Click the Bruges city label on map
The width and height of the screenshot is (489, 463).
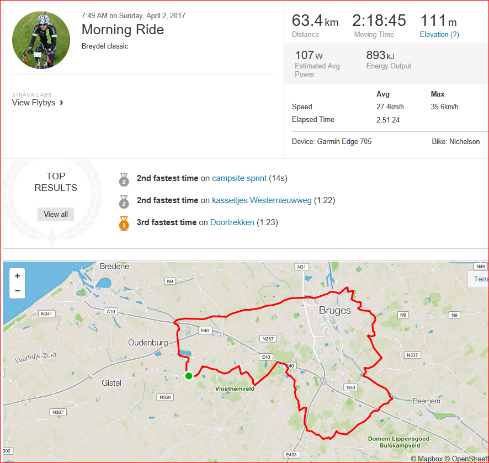(335, 311)
